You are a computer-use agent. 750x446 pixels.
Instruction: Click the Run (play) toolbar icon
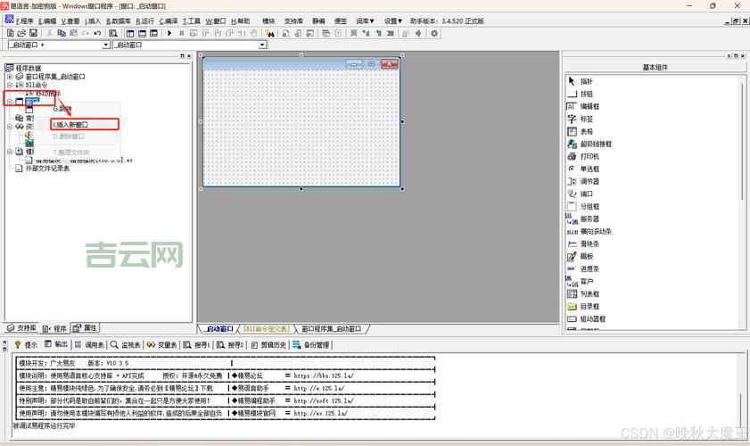pyautogui.click(x=169, y=33)
